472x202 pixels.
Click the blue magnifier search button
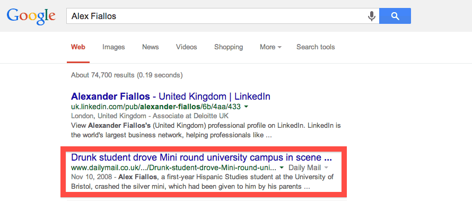395,16
